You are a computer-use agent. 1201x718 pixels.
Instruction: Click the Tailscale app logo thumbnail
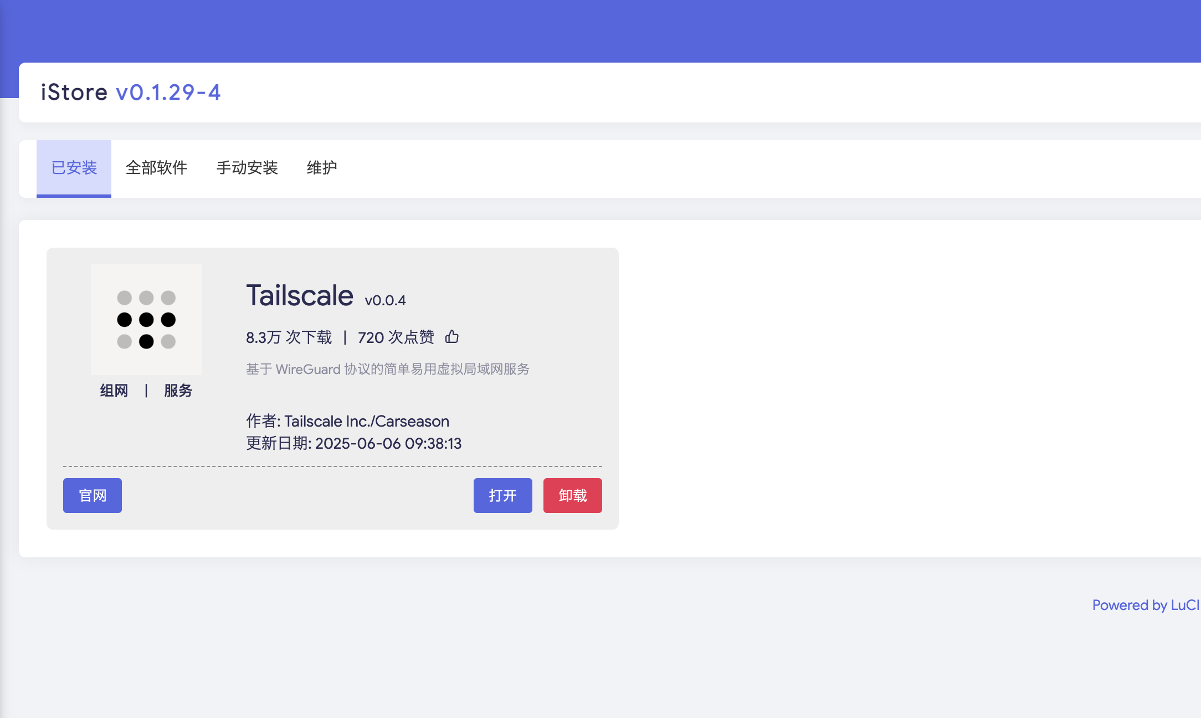pyautogui.click(x=146, y=320)
